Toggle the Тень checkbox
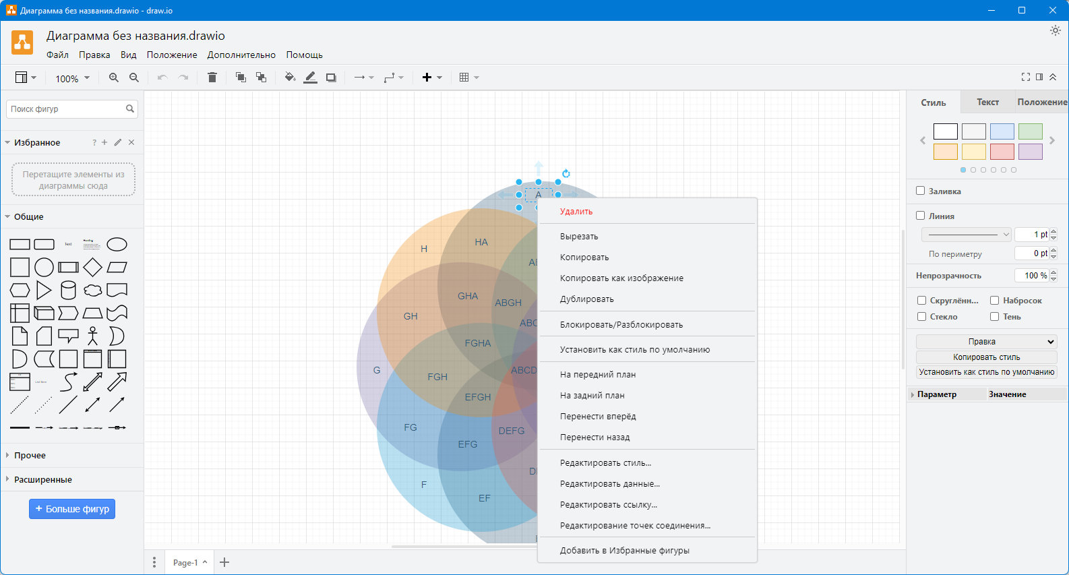 tap(994, 317)
